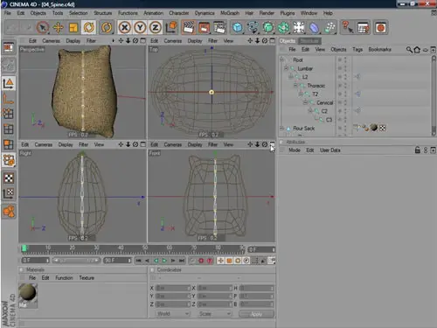Collapse the Root hierarchy
The image size is (437, 328).
(x=281, y=59)
